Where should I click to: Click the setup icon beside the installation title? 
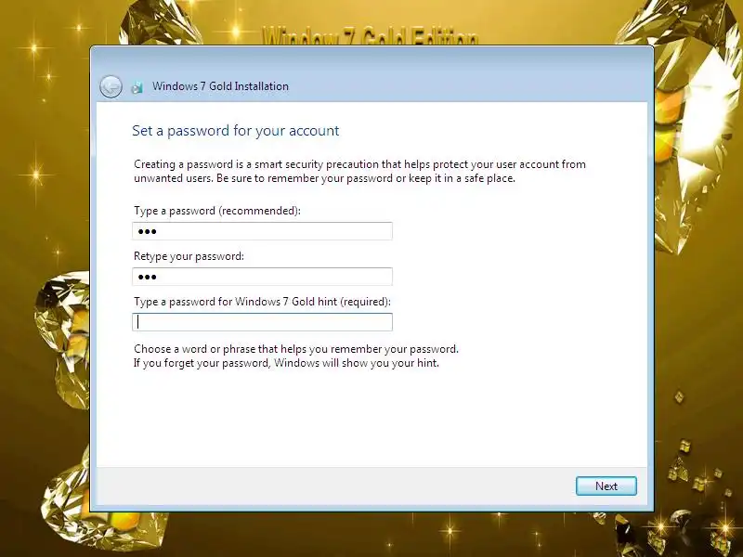click(137, 87)
